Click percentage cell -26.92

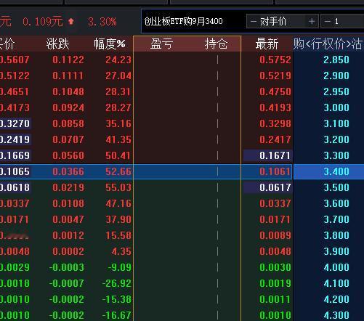click(117, 283)
